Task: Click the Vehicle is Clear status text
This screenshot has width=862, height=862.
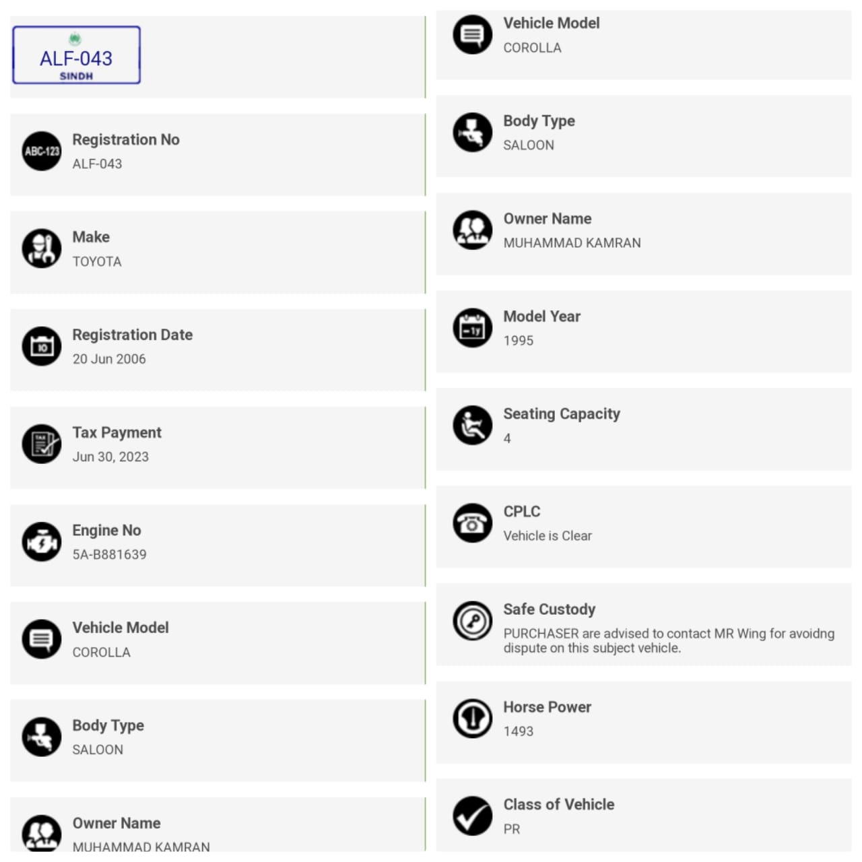Action: click(x=548, y=535)
